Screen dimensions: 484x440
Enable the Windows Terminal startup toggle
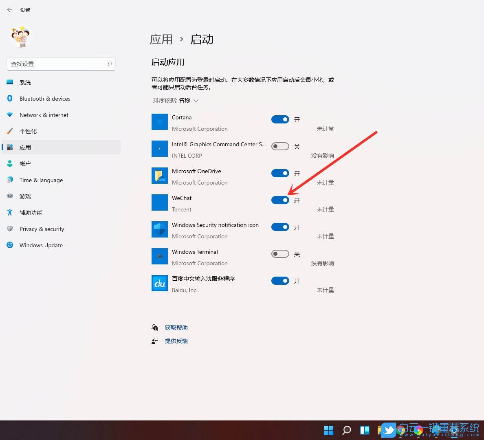(280, 253)
